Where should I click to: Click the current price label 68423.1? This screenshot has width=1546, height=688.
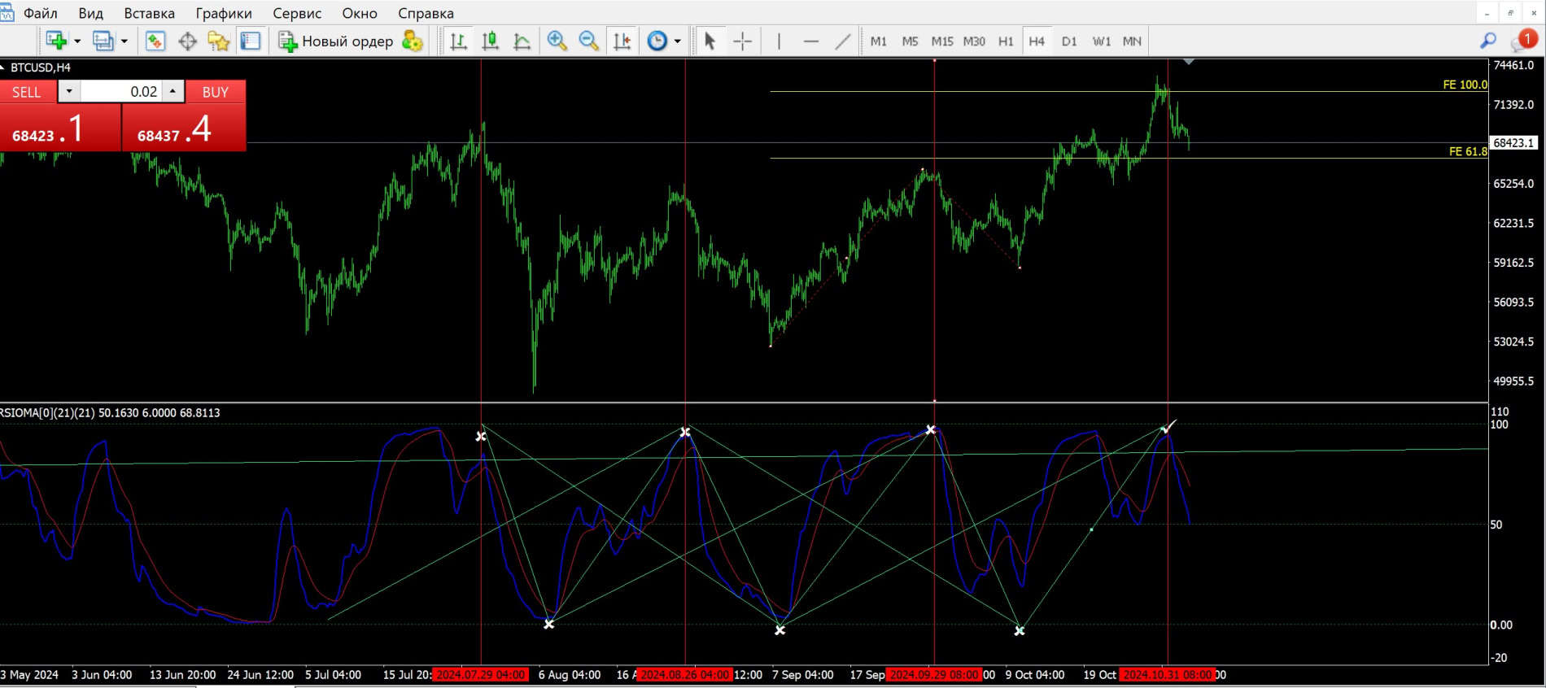pyautogui.click(x=1513, y=143)
